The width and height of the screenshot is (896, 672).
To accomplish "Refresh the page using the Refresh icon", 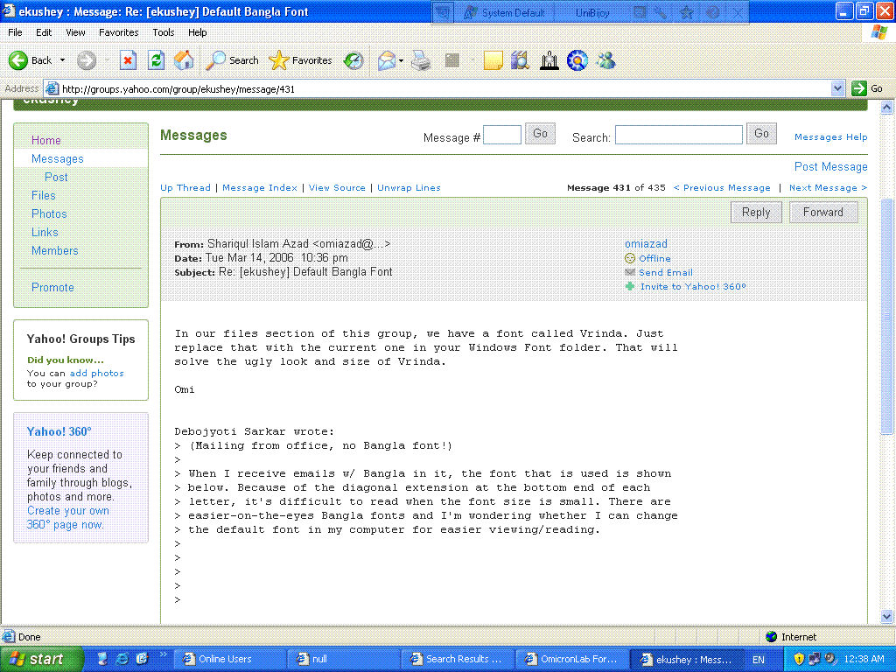I will click(x=156, y=60).
